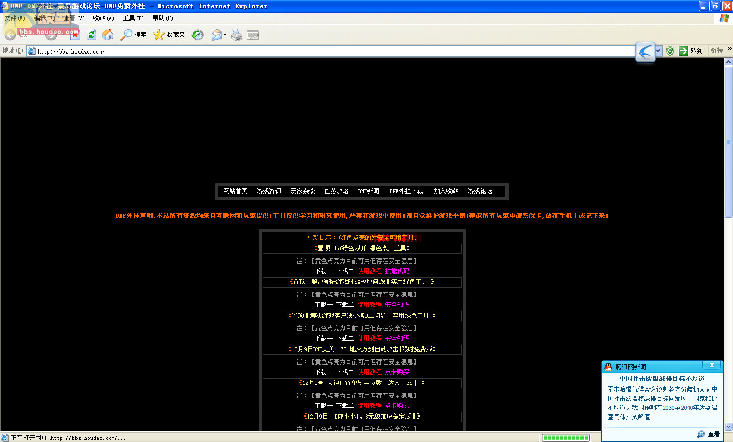Open the 收藏夹 favorites star button
Image resolution: width=733 pixels, height=442 pixels.
pyautogui.click(x=169, y=35)
